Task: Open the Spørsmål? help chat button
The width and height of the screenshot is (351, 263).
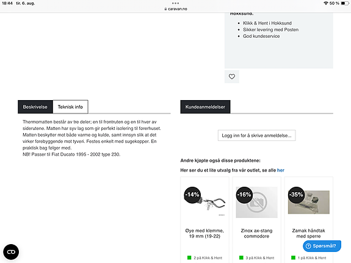Action: click(x=322, y=246)
